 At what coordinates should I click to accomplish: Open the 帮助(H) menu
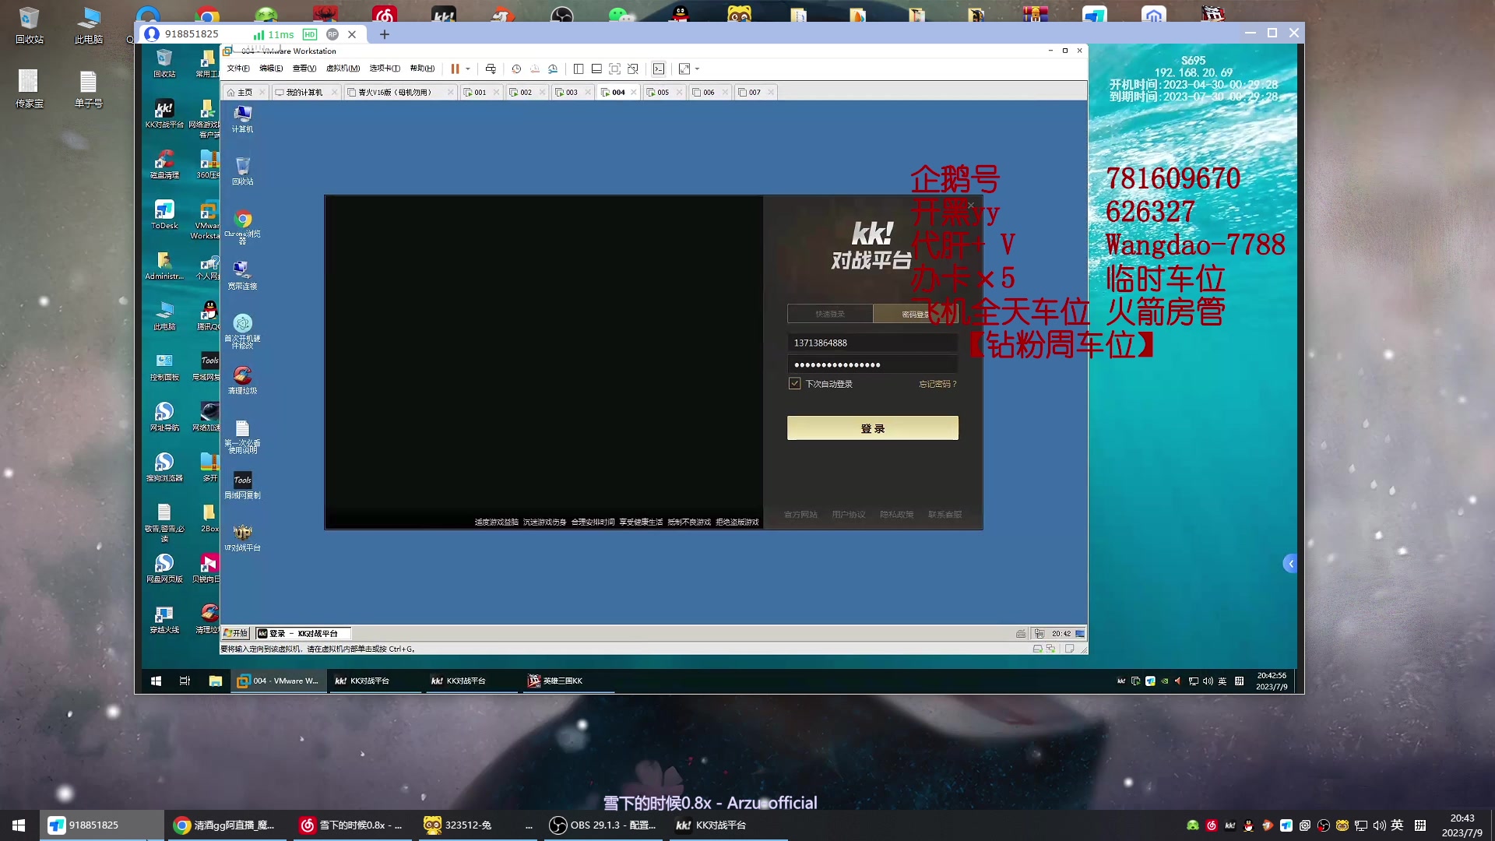click(x=422, y=69)
